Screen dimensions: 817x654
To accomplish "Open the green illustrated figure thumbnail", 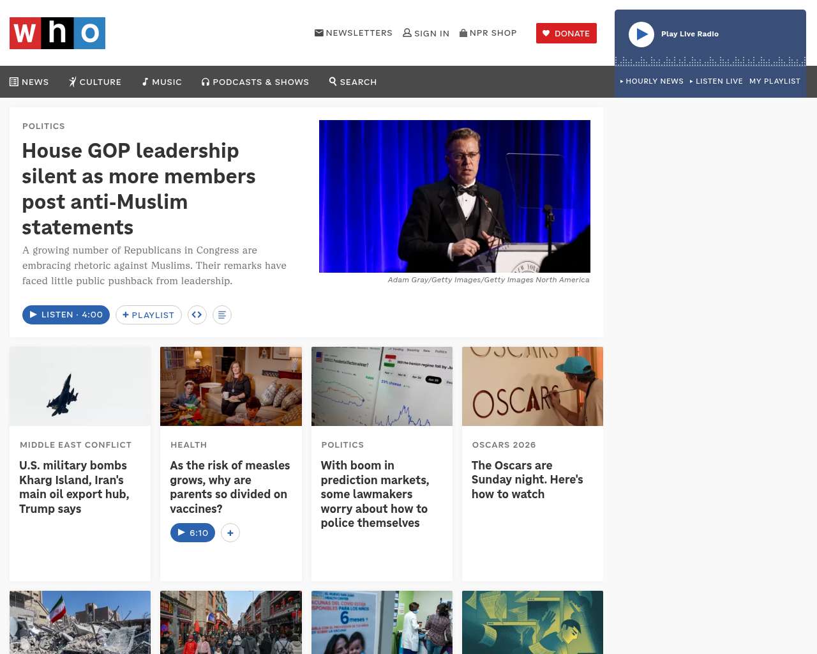I will point(532,622).
